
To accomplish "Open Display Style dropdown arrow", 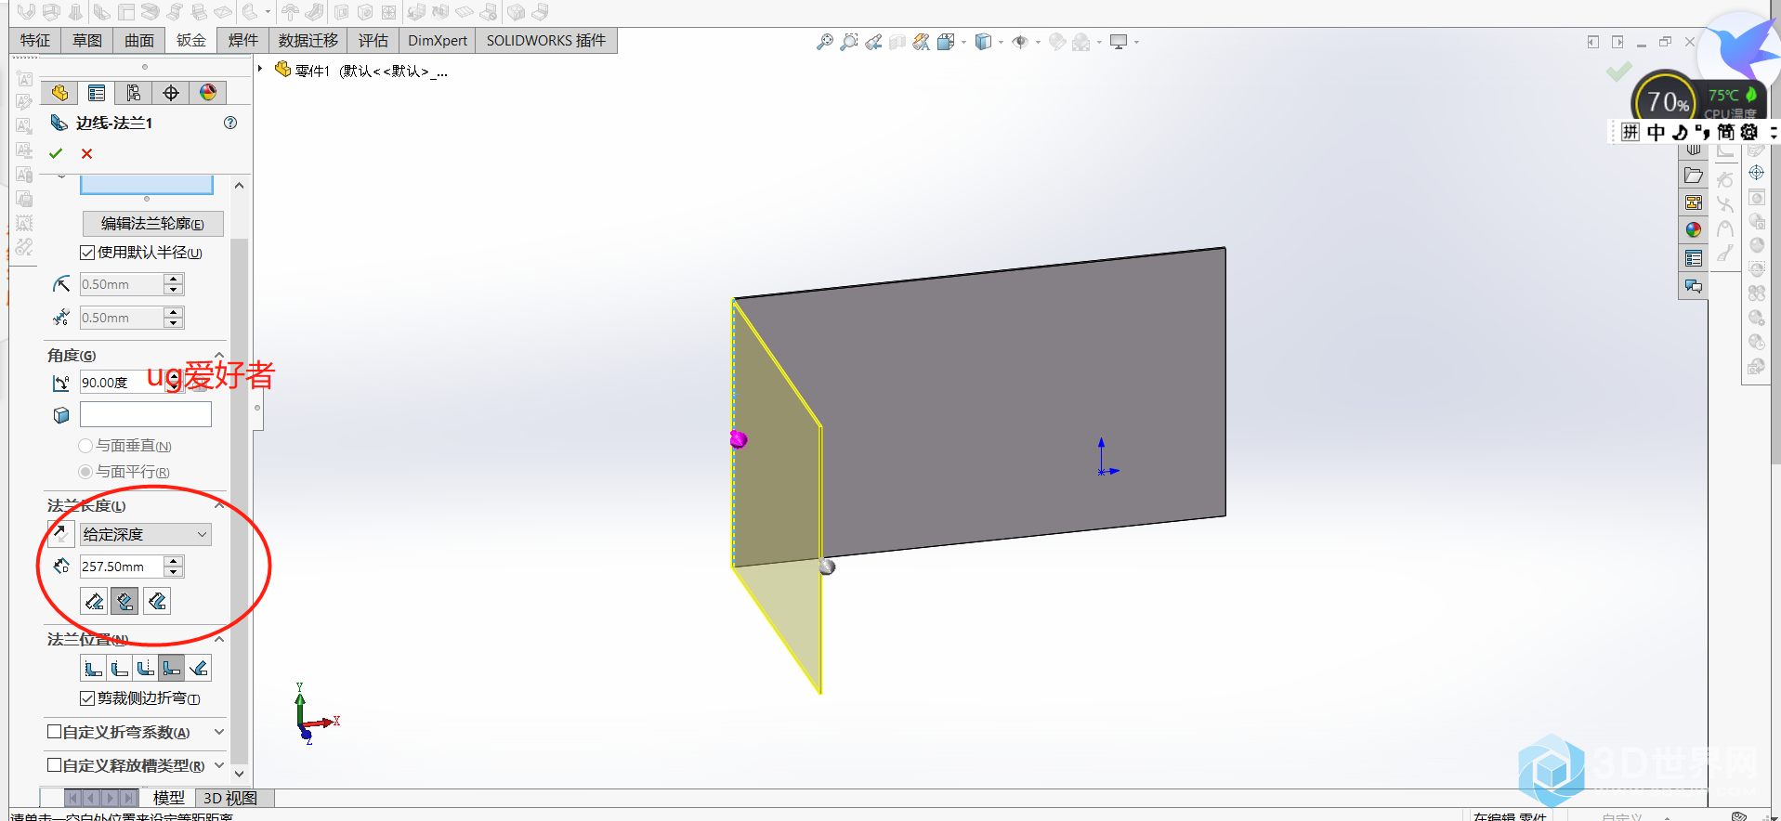I will coord(1001,42).
